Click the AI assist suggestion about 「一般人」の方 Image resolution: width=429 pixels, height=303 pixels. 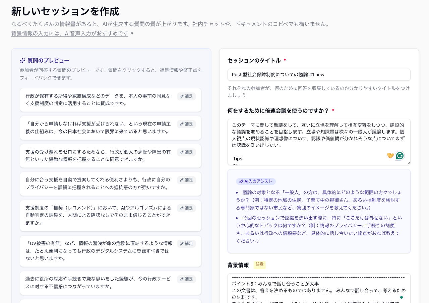(318, 200)
